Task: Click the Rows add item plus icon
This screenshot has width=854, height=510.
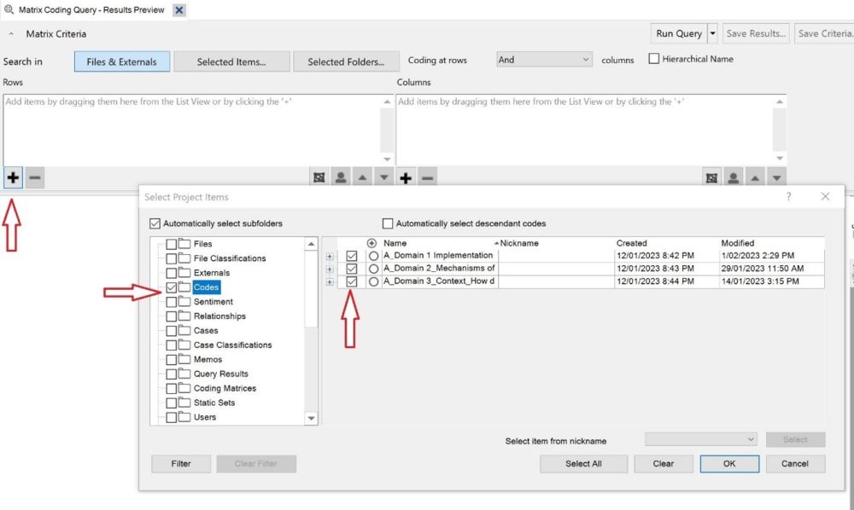Action: pos(13,178)
